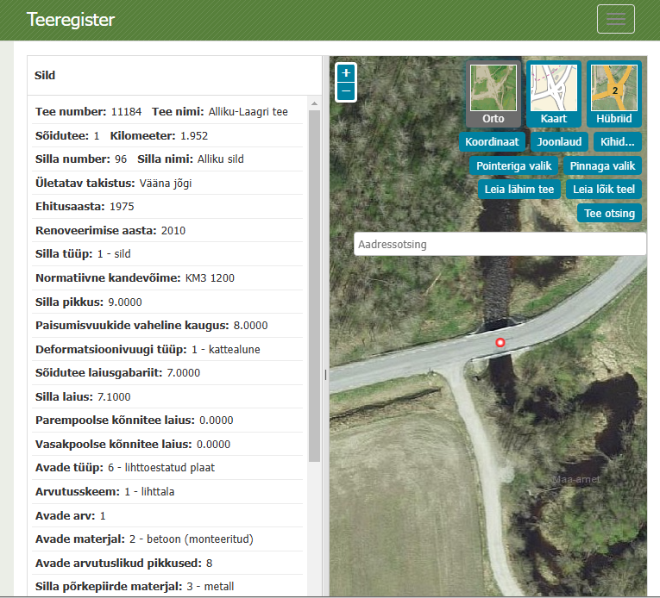Open the hamburger menu in the header
660x598 pixels.
pyautogui.click(x=615, y=19)
